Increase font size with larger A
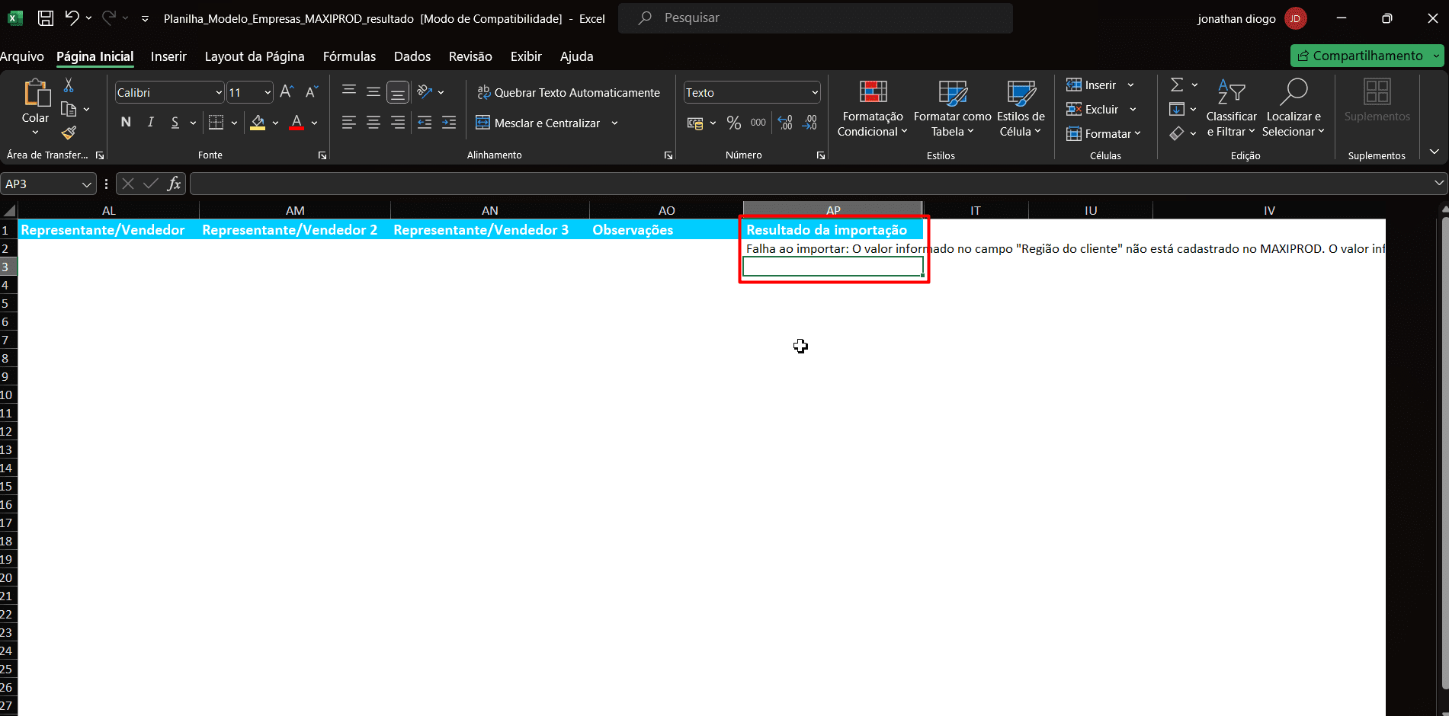 [287, 92]
